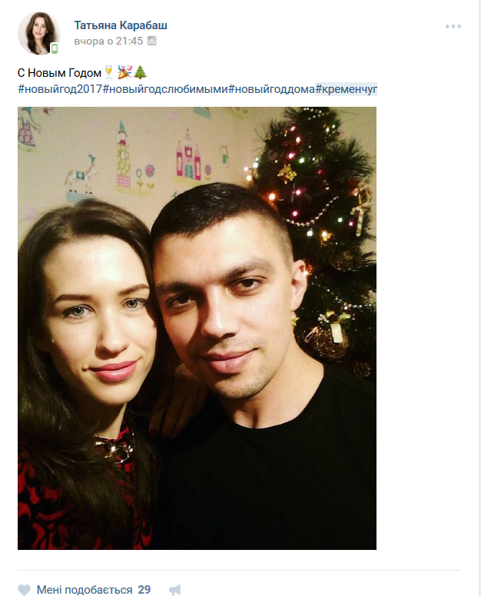Open the attached couple selfie photo

pyautogui.click(x=197, y=328)
